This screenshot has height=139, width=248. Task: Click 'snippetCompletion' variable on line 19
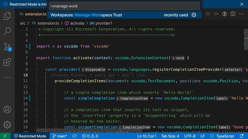[98, 127]
